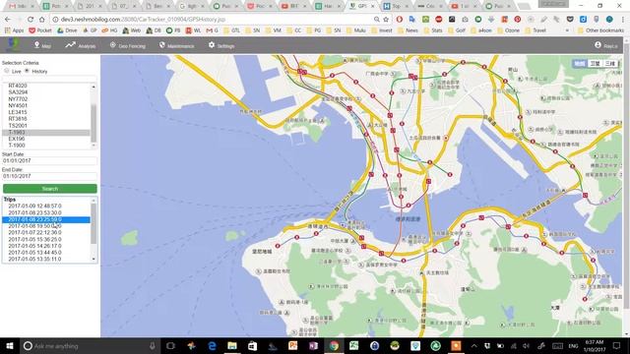Open the Settings menu with the gear
The image size is (630, 354).
point(220,46)
